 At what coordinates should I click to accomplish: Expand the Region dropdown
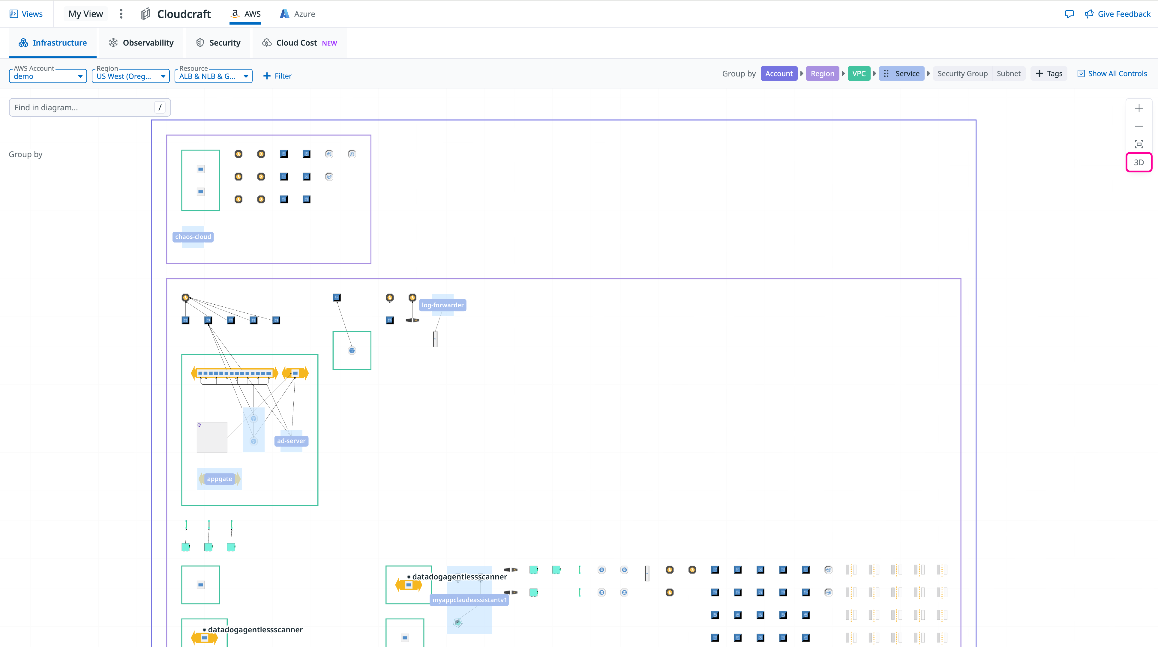pos(130,76)
